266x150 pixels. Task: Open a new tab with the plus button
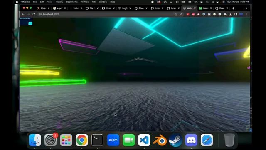(x=233, y=8)
